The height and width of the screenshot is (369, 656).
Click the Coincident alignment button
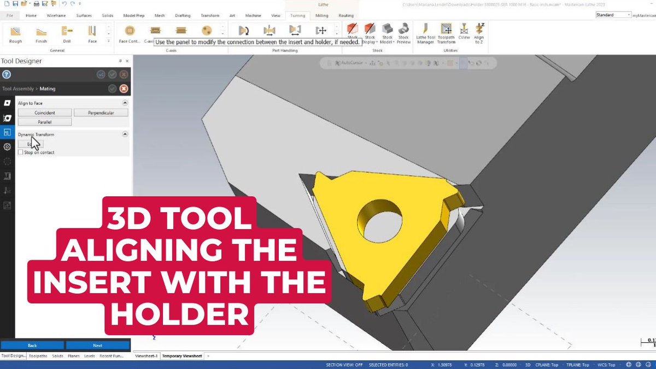tap(44, 113)
